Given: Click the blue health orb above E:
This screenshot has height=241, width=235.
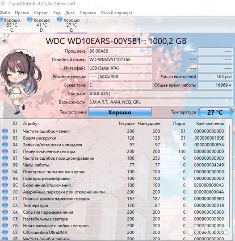Looking at the screenshot, I should 59,19.
